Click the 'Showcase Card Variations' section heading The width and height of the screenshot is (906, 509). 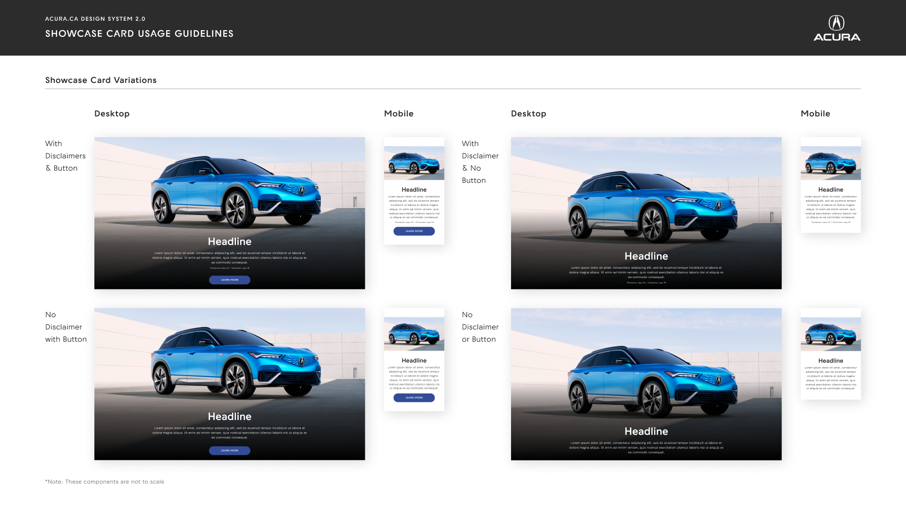point(101,80)
